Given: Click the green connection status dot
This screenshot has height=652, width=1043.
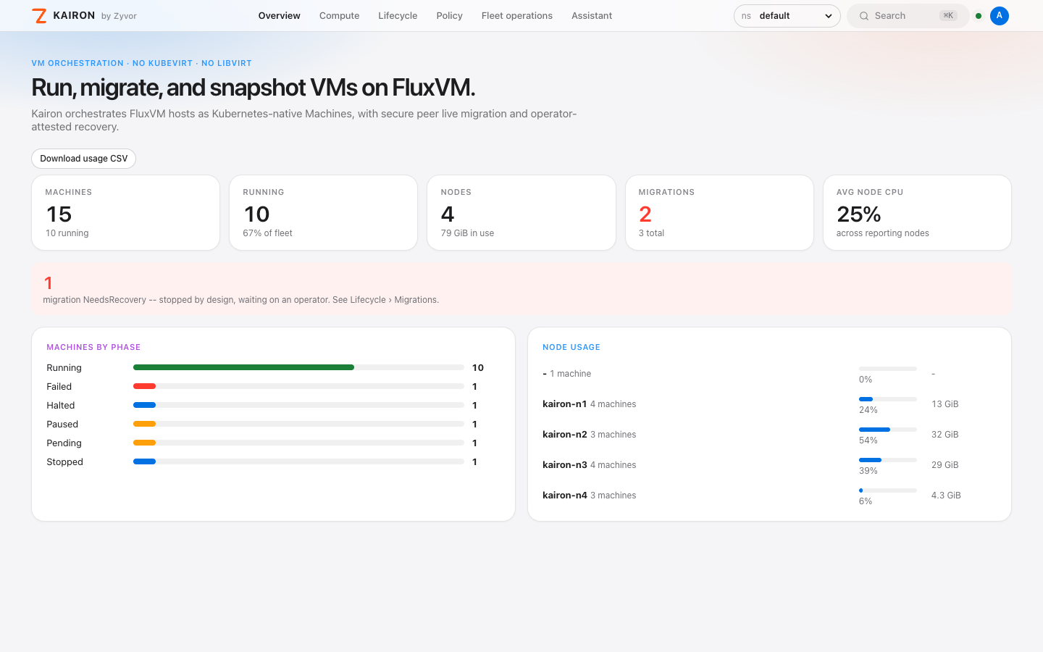Looking at the screenshot, I should click(x=979, y=16).
